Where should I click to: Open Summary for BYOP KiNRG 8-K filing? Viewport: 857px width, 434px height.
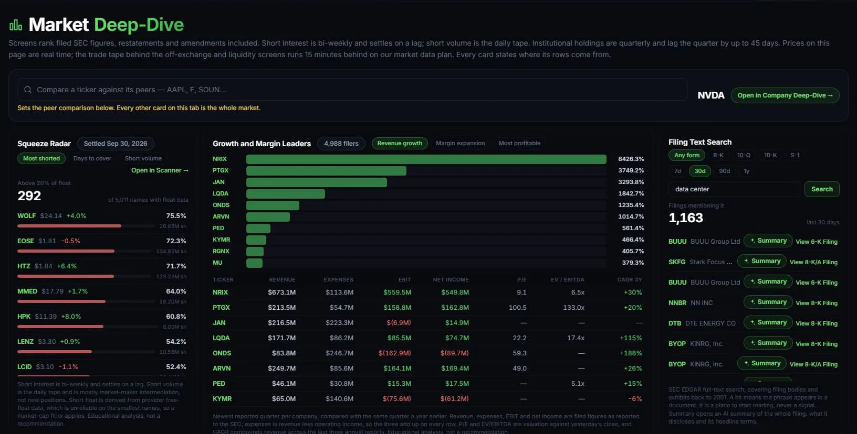point(768,343)
